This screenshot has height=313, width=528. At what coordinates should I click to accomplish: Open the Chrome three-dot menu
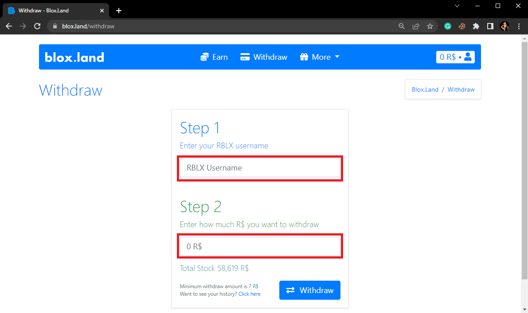tap(519, 26)
